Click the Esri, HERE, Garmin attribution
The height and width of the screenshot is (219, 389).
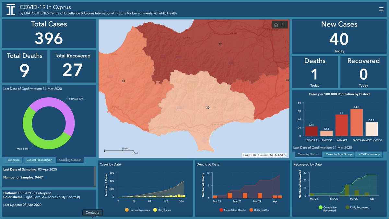[265, 155]
